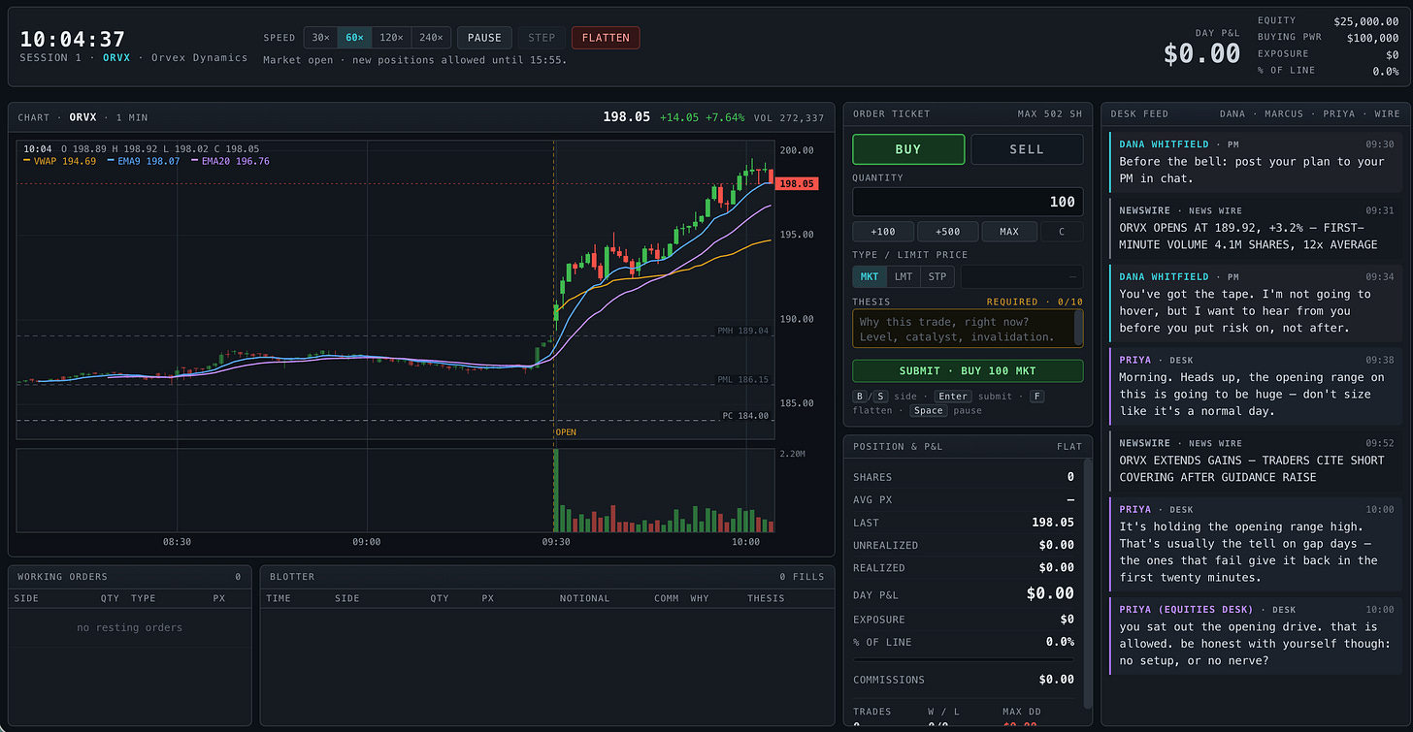
Task: Click the limit price field
Action: pyautogui.click(x=1022, y=276)
